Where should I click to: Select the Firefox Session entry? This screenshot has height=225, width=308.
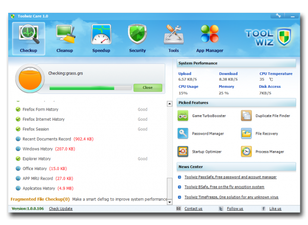82,129
